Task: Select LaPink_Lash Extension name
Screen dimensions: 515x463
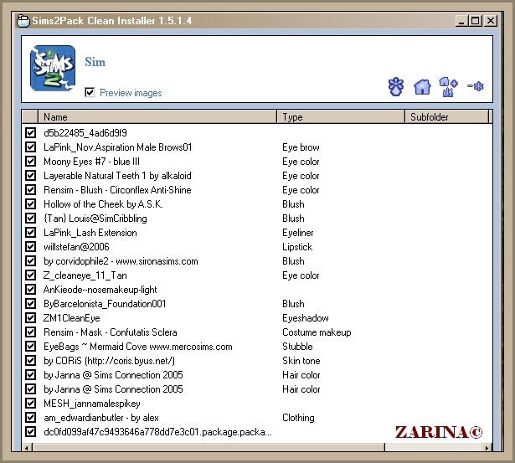Action: tap(90, 233)
